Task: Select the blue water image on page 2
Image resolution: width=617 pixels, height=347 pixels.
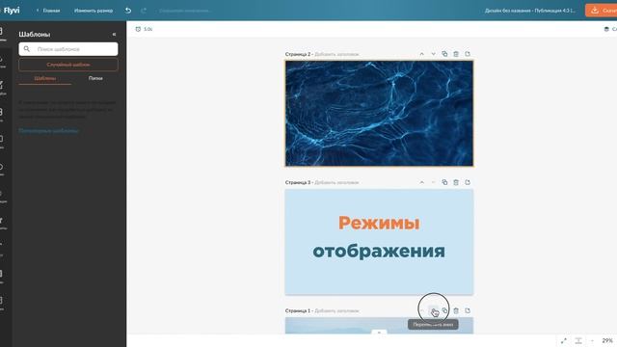Action: tap(379, 114)
